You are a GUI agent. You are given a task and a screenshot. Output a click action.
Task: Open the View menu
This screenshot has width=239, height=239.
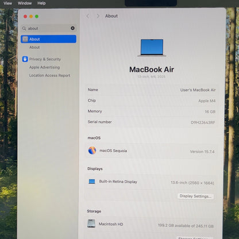(7, 3)
